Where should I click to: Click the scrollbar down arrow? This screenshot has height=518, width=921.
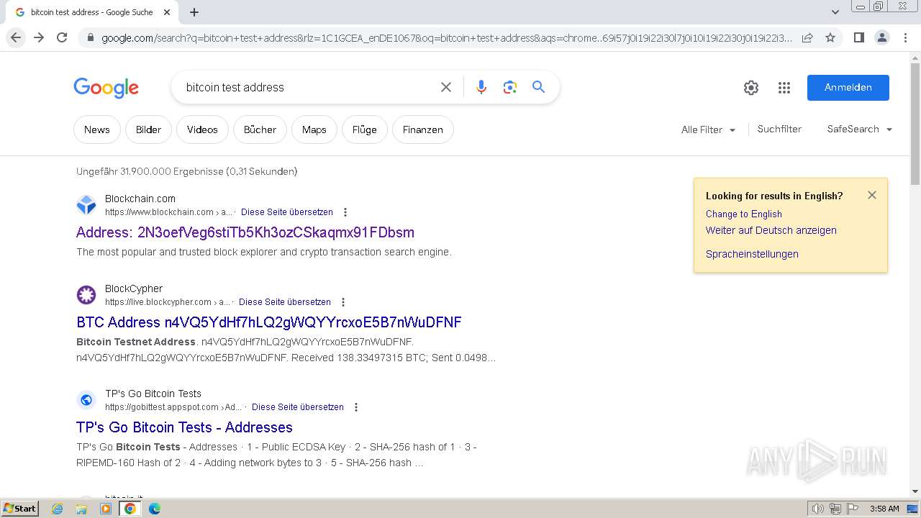[x=915, y=491]
